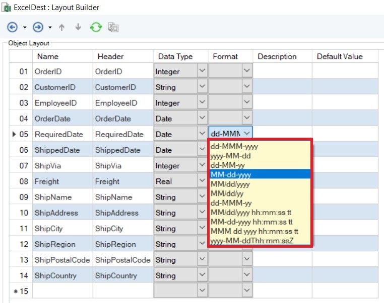Expand Data Type dropdown for OrderID row
This screenshot has width=384, height=303.
[202, 71]
